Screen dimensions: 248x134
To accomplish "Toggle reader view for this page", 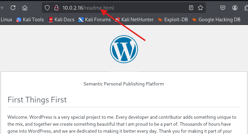I will 191,7.
